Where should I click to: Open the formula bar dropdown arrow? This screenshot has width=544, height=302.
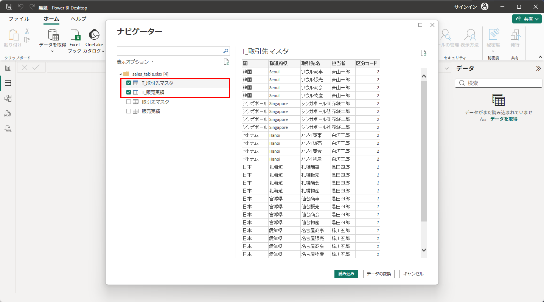click(447, 68)
